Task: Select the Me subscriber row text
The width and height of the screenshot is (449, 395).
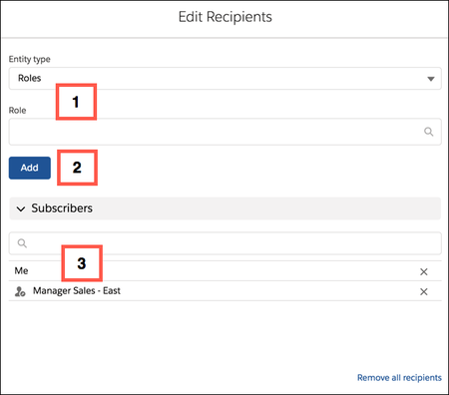Action: [21, 271]
